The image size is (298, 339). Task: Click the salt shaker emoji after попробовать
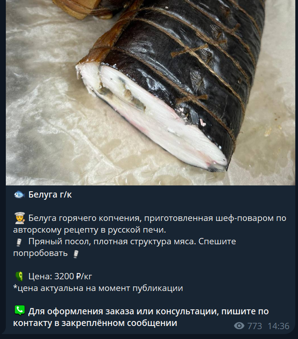pos(76,254)
